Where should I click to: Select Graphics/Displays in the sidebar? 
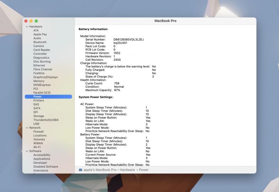(45, 77)
